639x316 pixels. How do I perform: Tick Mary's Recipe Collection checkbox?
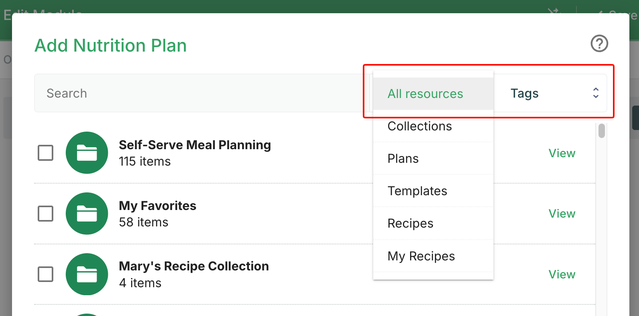point(45,274)
